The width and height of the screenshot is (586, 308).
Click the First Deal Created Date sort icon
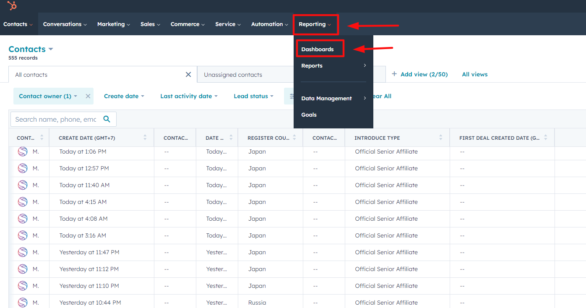coord(545,138)
